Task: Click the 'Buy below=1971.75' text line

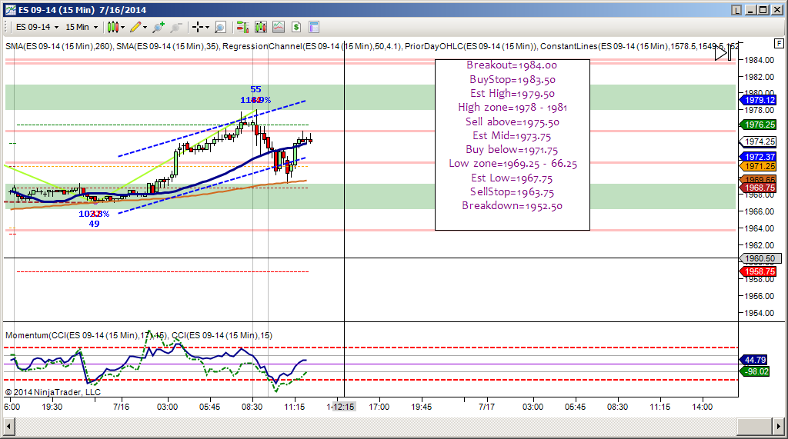Action: click(512, 150)
